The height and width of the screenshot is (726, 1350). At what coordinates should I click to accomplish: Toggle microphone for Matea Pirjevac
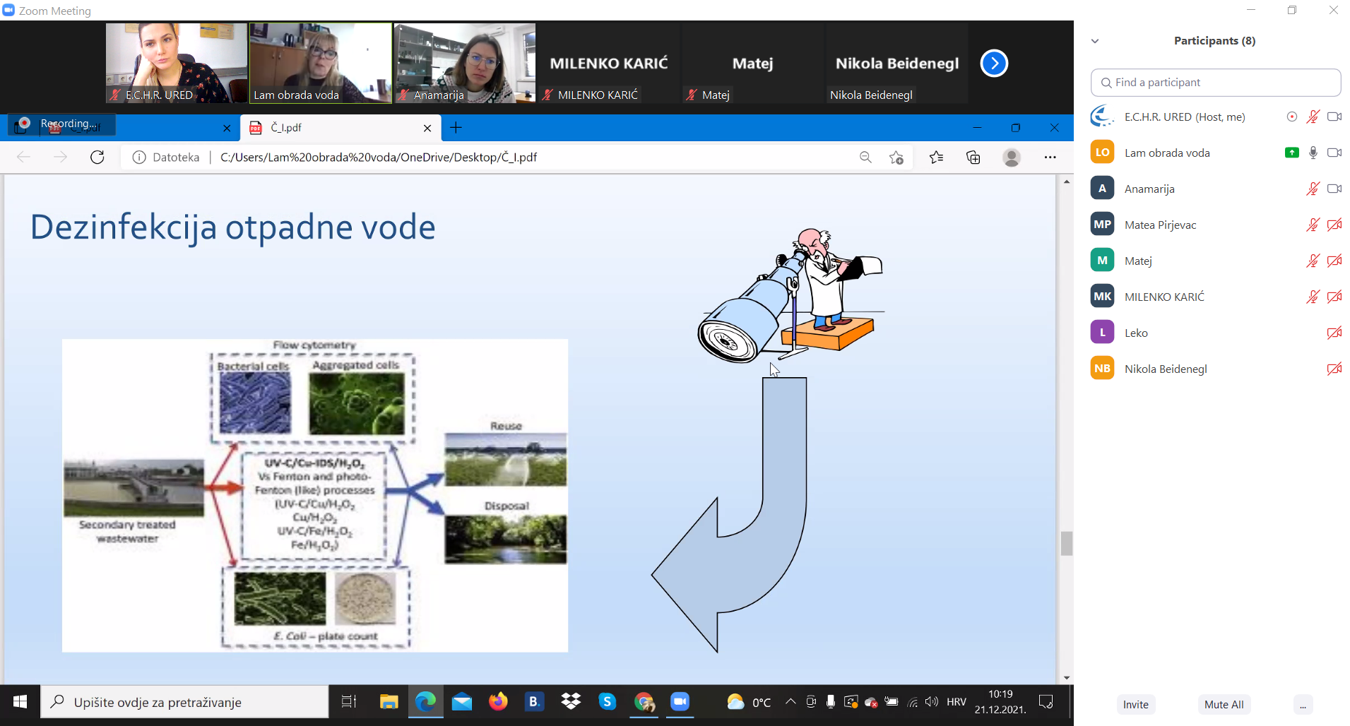click(1313, 225)
